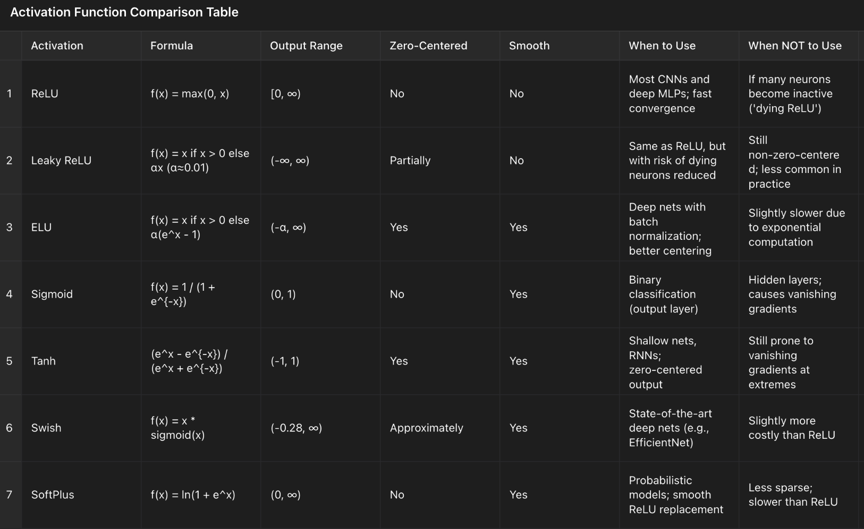
Task: Click the Activation column header
Action: pos(57,46)
